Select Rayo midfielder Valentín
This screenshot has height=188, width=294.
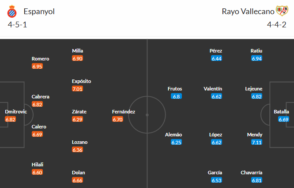213,89
